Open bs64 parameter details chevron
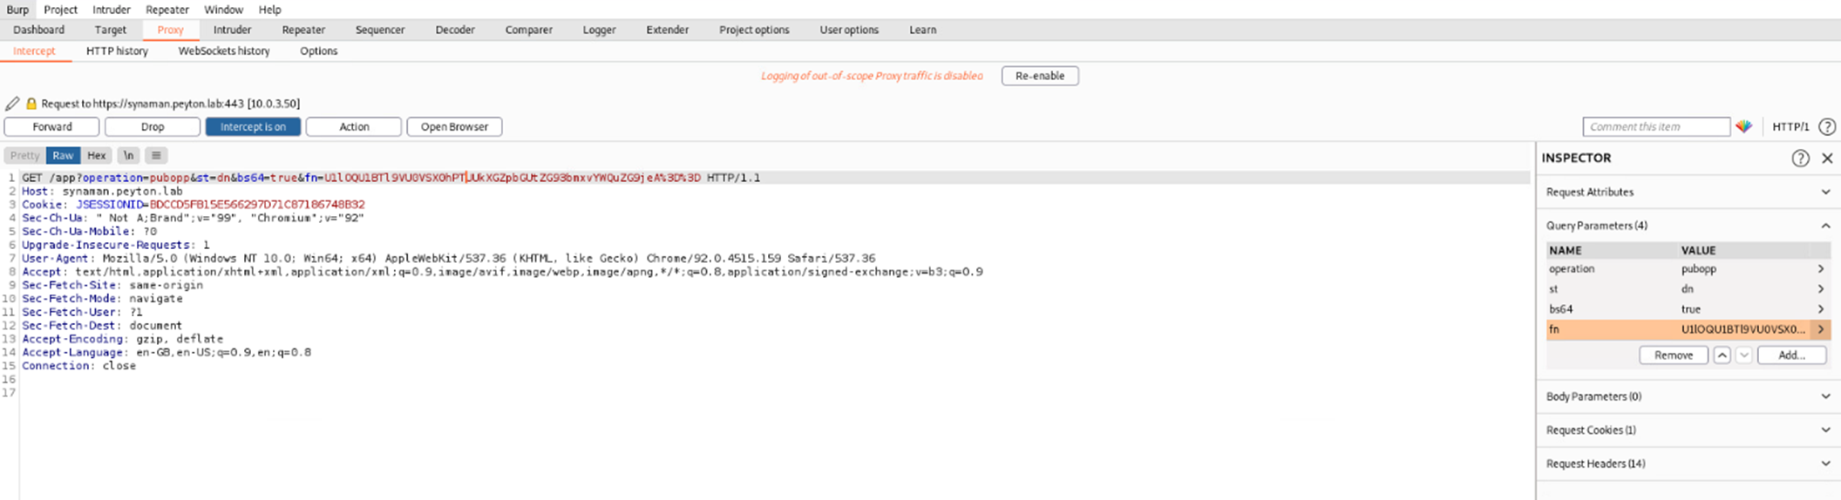 (1821, 309)
